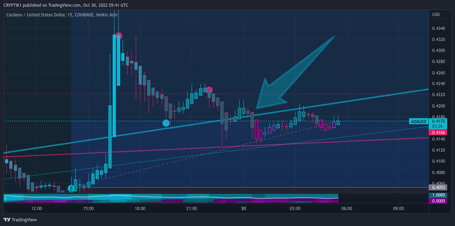This screenshot has height=226, width=455.
Task: Click the 0.4120 price axis label
Action: click(x=438, y=150)
